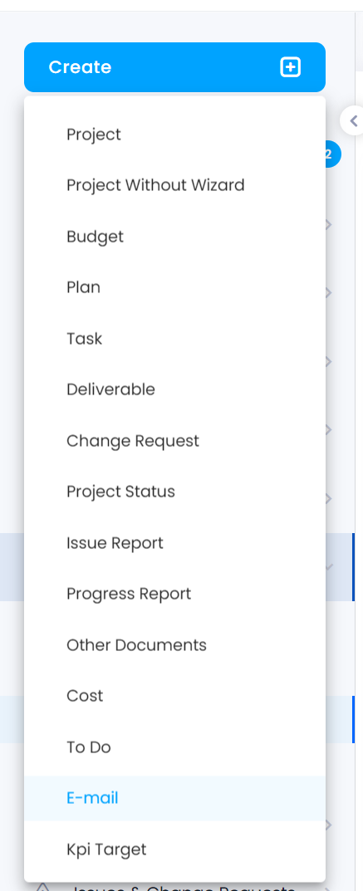Image resolution: width=363 pixels, height=891 pixels.
Task: Collapse sidebar using the left chevron handle
Action: [353, 120]
